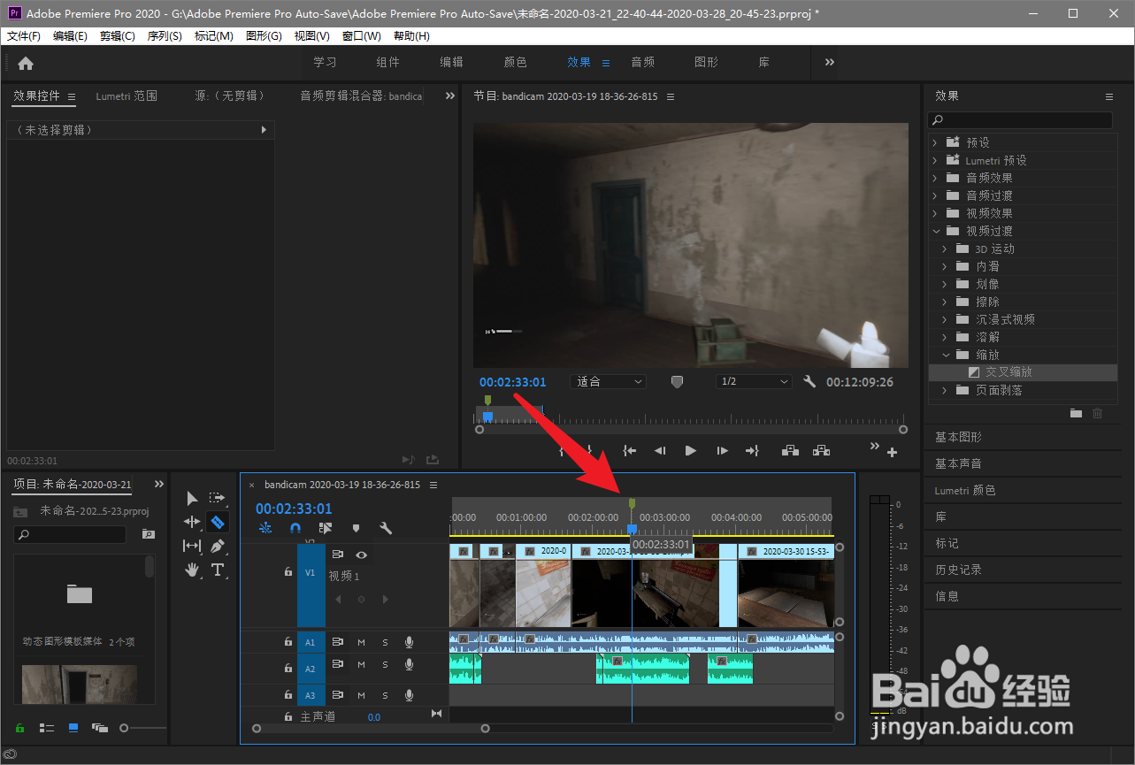Viewport: 1135px width, 765px height.
Task: Toggle insert sequences as nests button
Action: click(265, 528)
